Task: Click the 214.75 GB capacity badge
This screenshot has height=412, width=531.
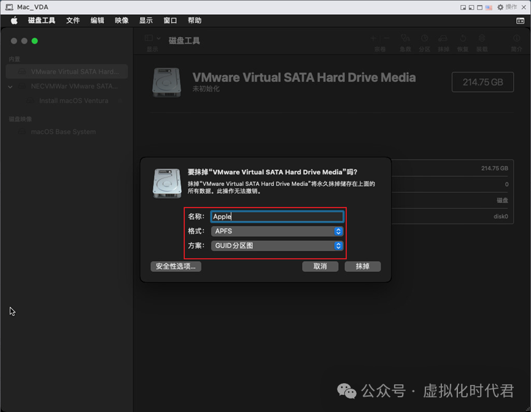Action: (x=483, y=82)
